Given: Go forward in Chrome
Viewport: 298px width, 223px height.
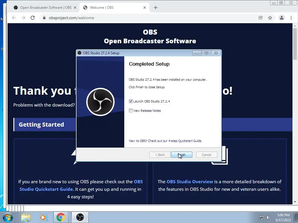Looking at the screenshot, I should coord(23,18).
